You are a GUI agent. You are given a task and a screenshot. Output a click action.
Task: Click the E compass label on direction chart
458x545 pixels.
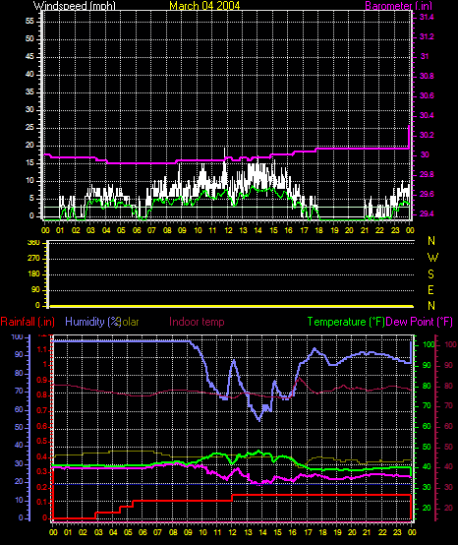(430, 289)
